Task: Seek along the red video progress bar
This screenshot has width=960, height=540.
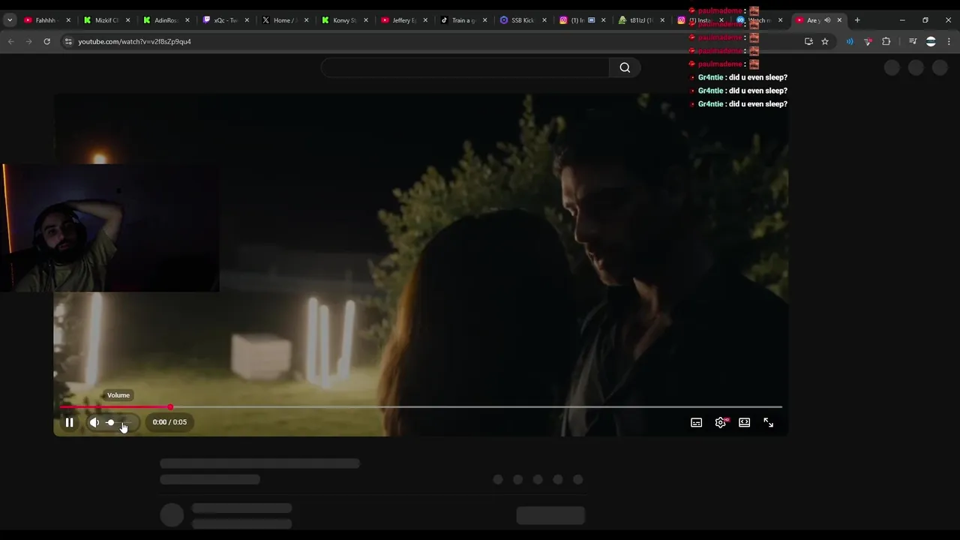Action: click(421, 406)
